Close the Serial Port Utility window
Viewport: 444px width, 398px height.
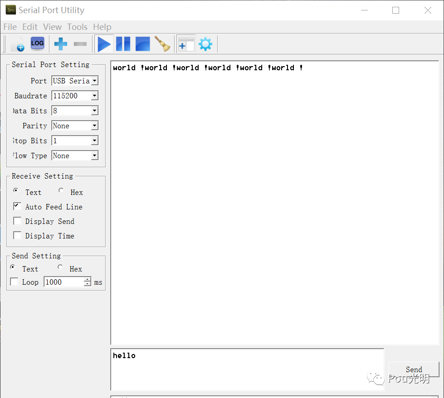[x=428, y=10]
